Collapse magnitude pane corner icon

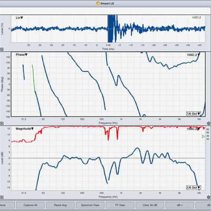click(x=2, y=197)
